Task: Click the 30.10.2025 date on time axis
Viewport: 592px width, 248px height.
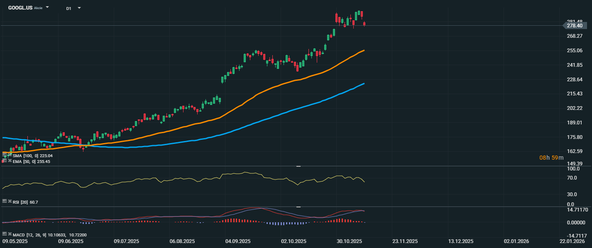Action: click(349, 241)
